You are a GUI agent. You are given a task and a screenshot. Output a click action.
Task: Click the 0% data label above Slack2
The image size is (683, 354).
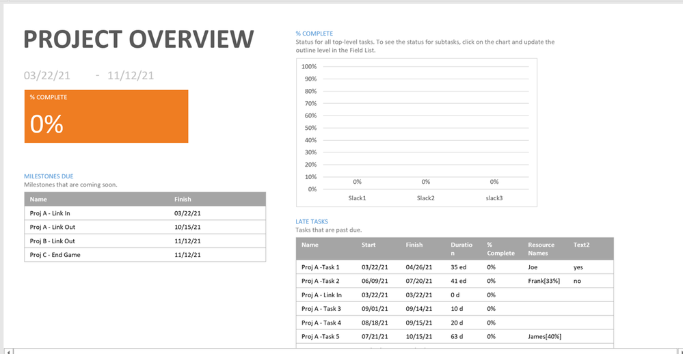pyautogui.click(x=425, y=182)
